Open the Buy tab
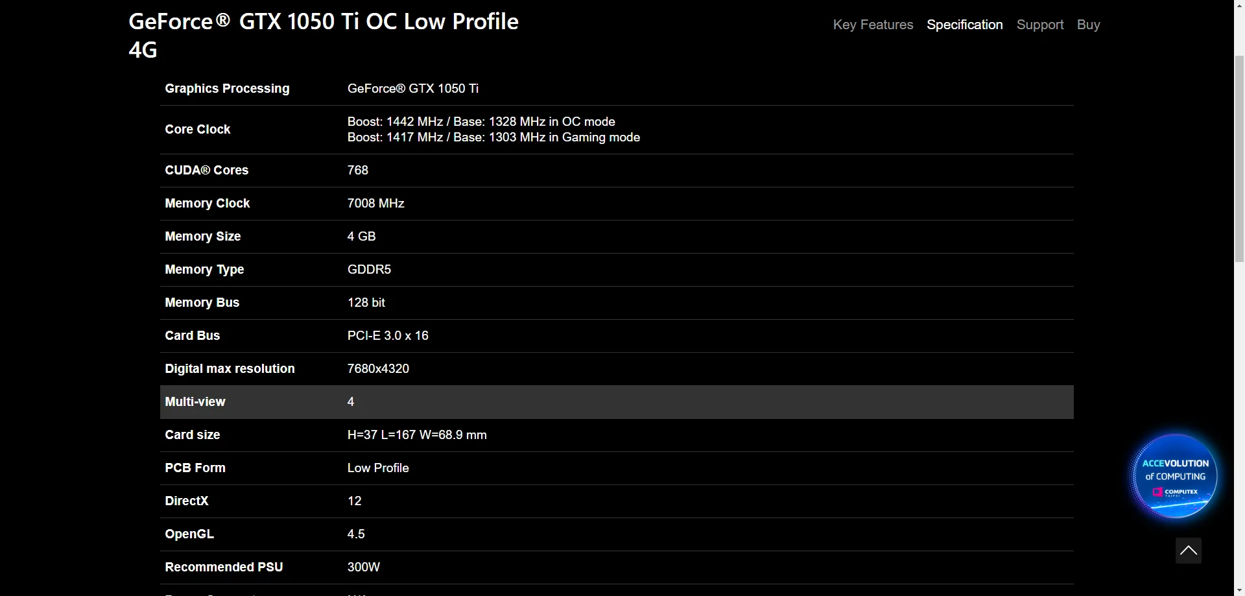The height and width of the screenshot is (596, 1245). (x=1088, y=25)
